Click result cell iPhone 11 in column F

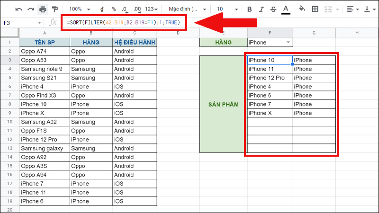click(270, 69)
